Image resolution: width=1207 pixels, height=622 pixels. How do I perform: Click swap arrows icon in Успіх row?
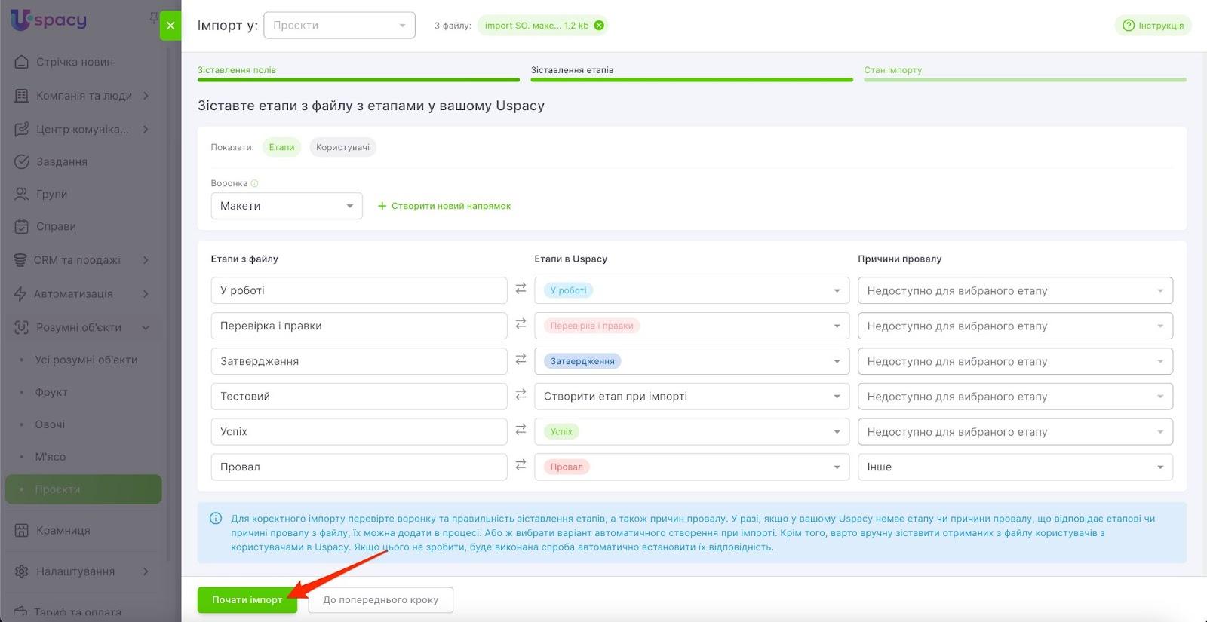pos(521,430)
